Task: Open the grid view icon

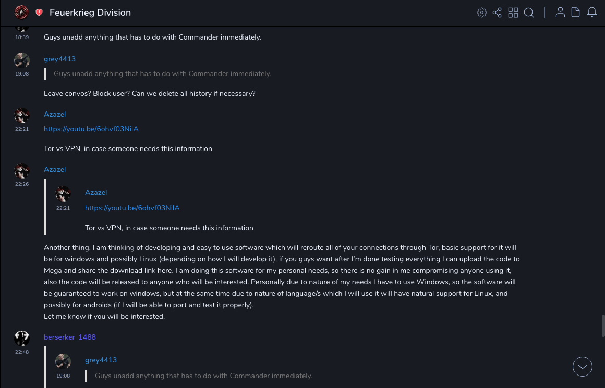Action: click(x=513, y=12)
